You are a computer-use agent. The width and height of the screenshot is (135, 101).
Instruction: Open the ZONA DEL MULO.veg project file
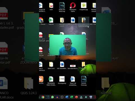coord(62,7)
